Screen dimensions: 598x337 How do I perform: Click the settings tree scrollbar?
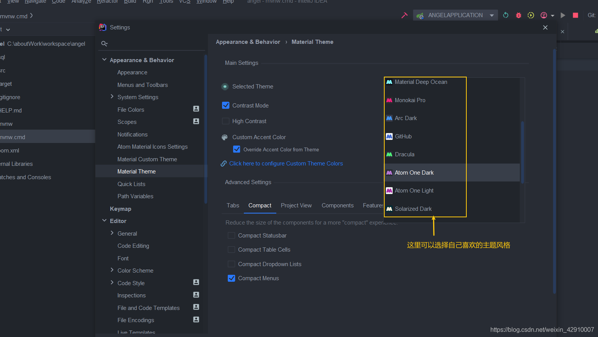(206, 129)
